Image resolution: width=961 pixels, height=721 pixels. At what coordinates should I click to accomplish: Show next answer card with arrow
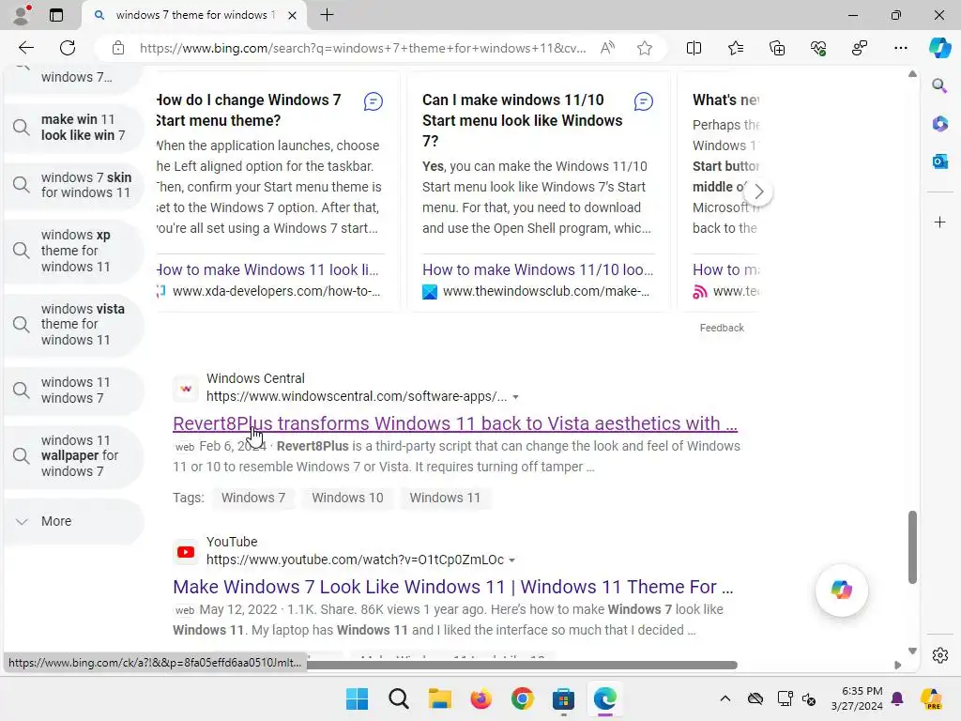click(758, 192)
